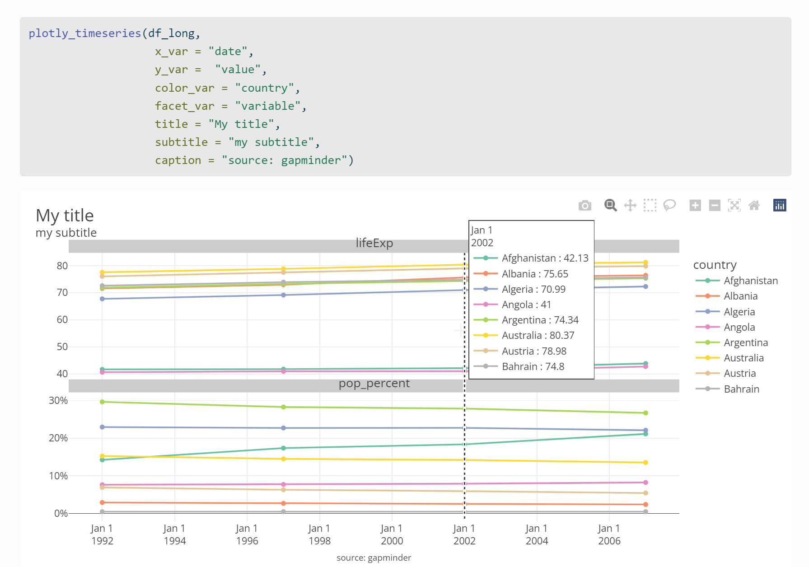
Task: Click 'Angola : 41' in hover tooltip
Action: pos(526,305)
